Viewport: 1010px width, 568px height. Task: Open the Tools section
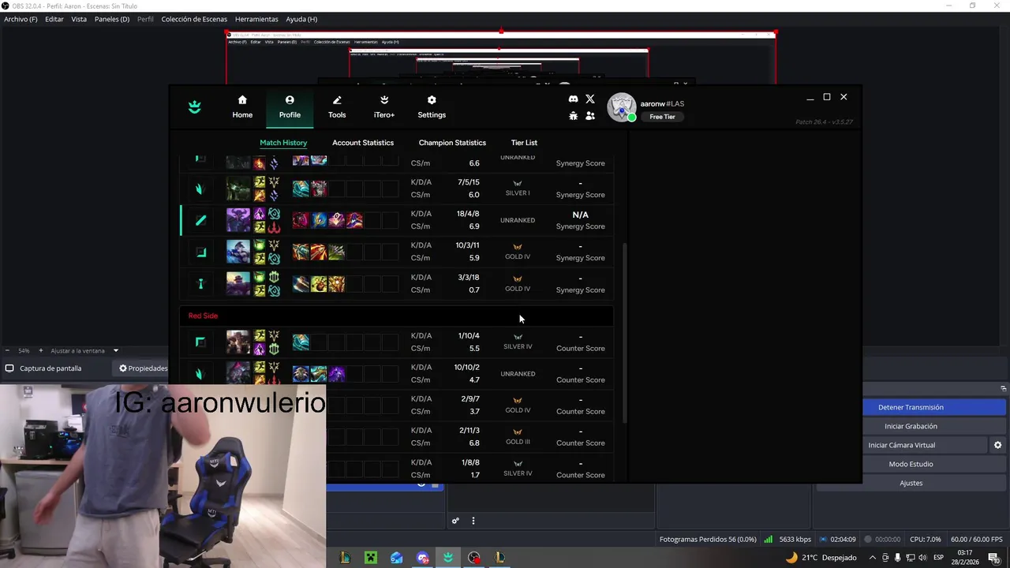click(x=337, y=107)
